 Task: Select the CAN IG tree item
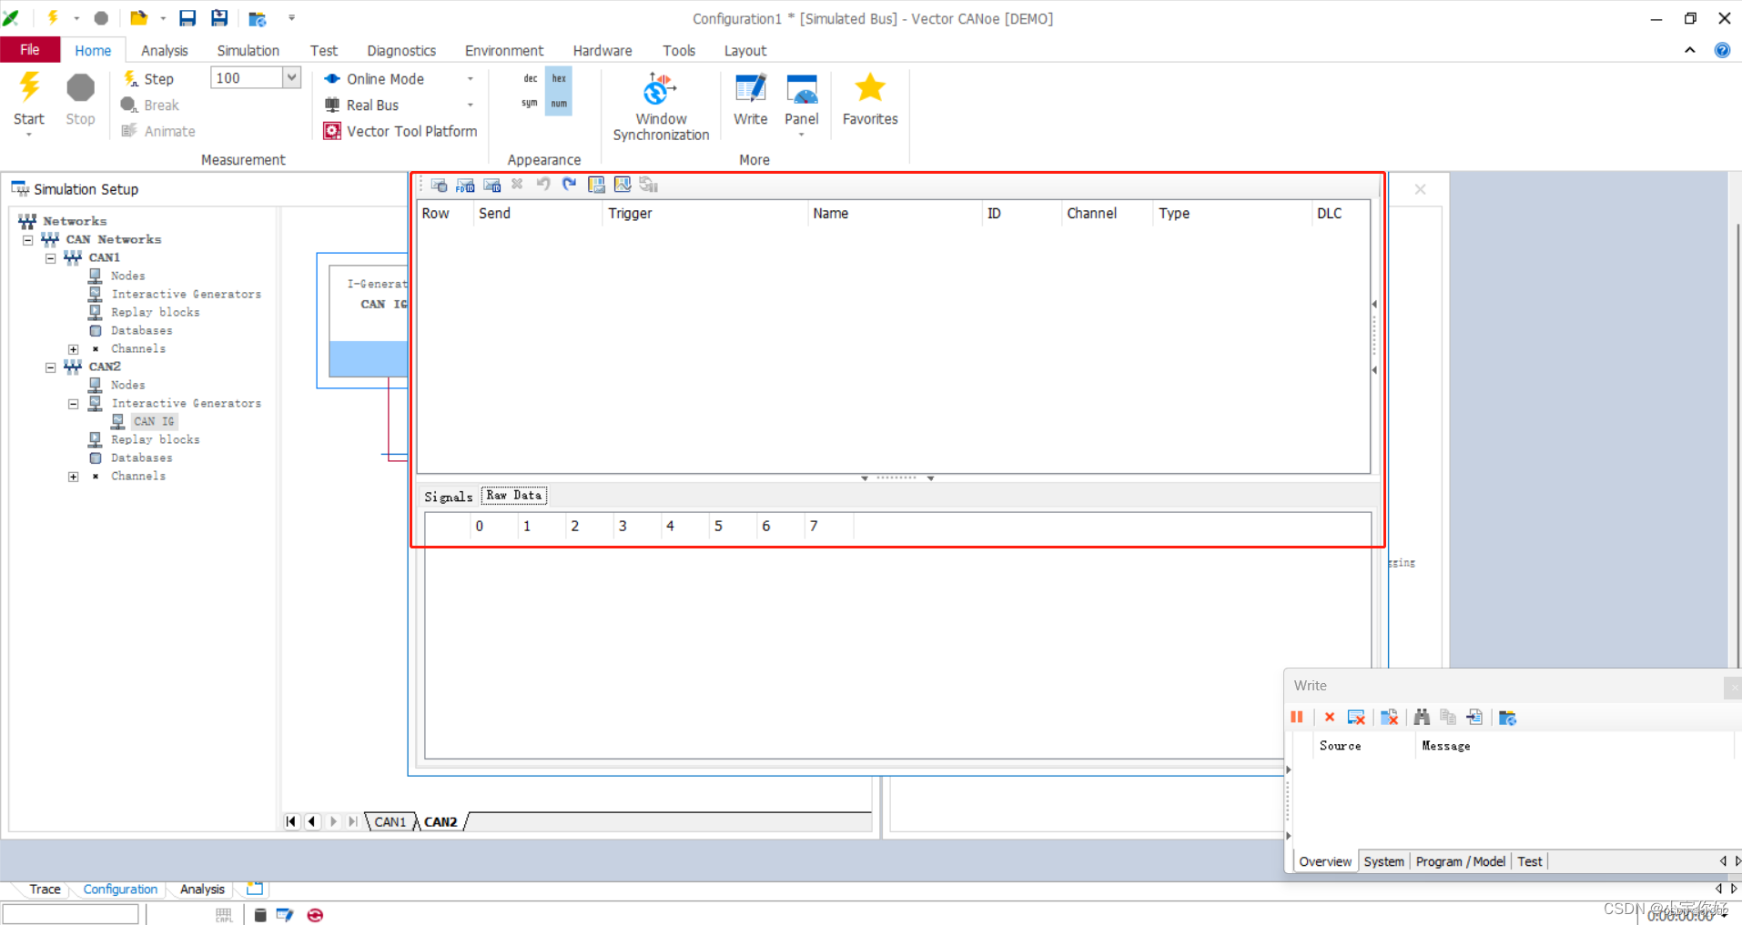[x=154, y=422]
